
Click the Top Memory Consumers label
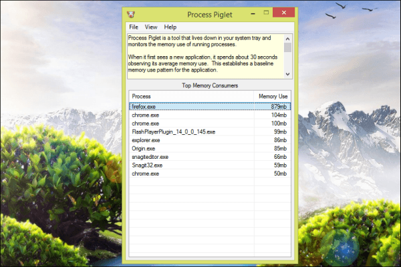pos(210,85)
